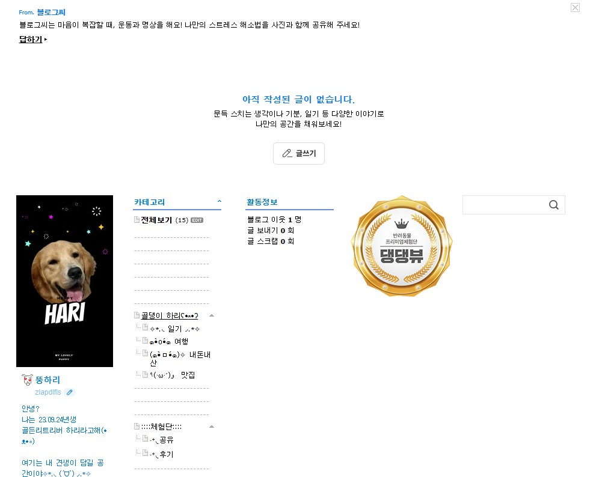605x477 pixels.
Task: Open the HARI golden retriever profile image
Action: 64,281
